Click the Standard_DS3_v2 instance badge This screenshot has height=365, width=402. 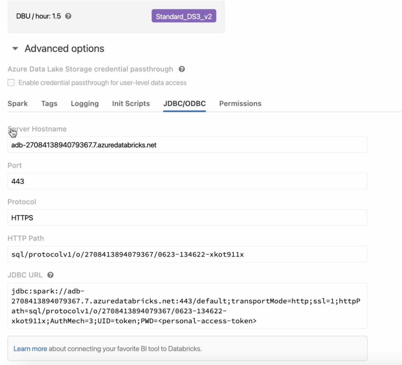pos(184,17)
